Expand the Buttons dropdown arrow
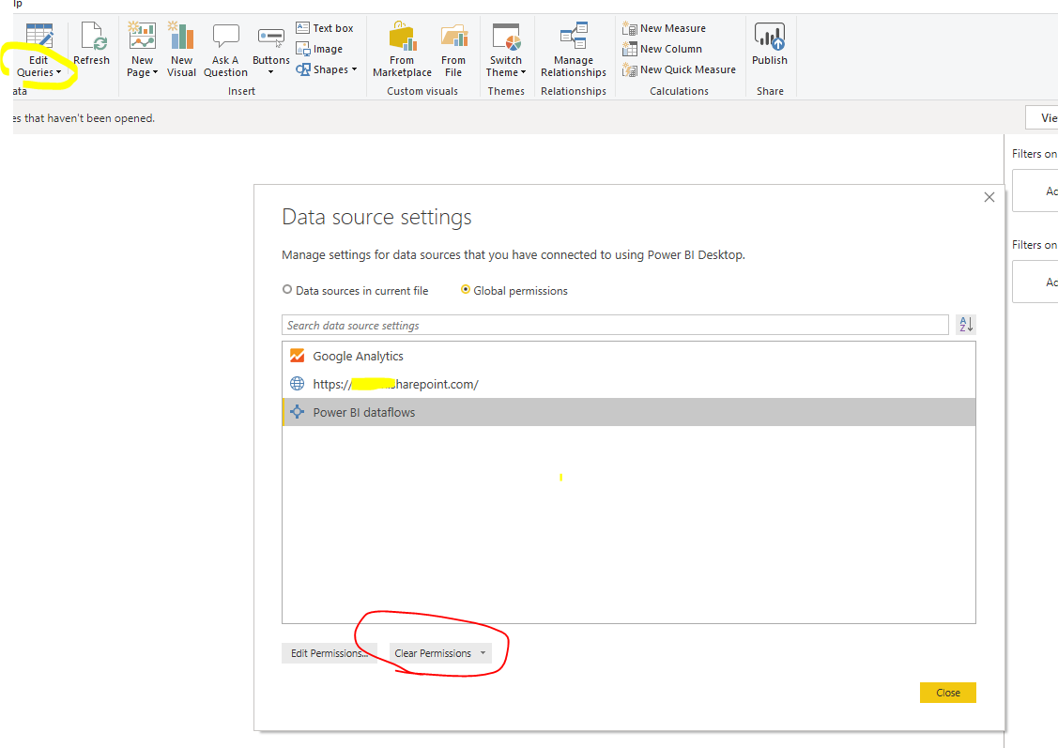The height and width of the screenshot is (748, 1058). 270,72
